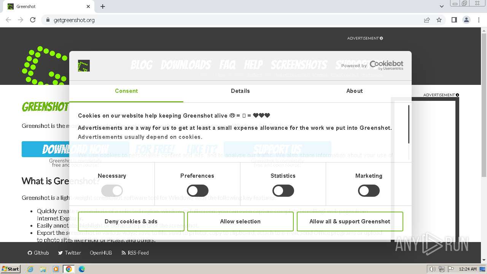Switch to the Details tab
This screenshot has height=274, width=487.
(x=240, y=91)
